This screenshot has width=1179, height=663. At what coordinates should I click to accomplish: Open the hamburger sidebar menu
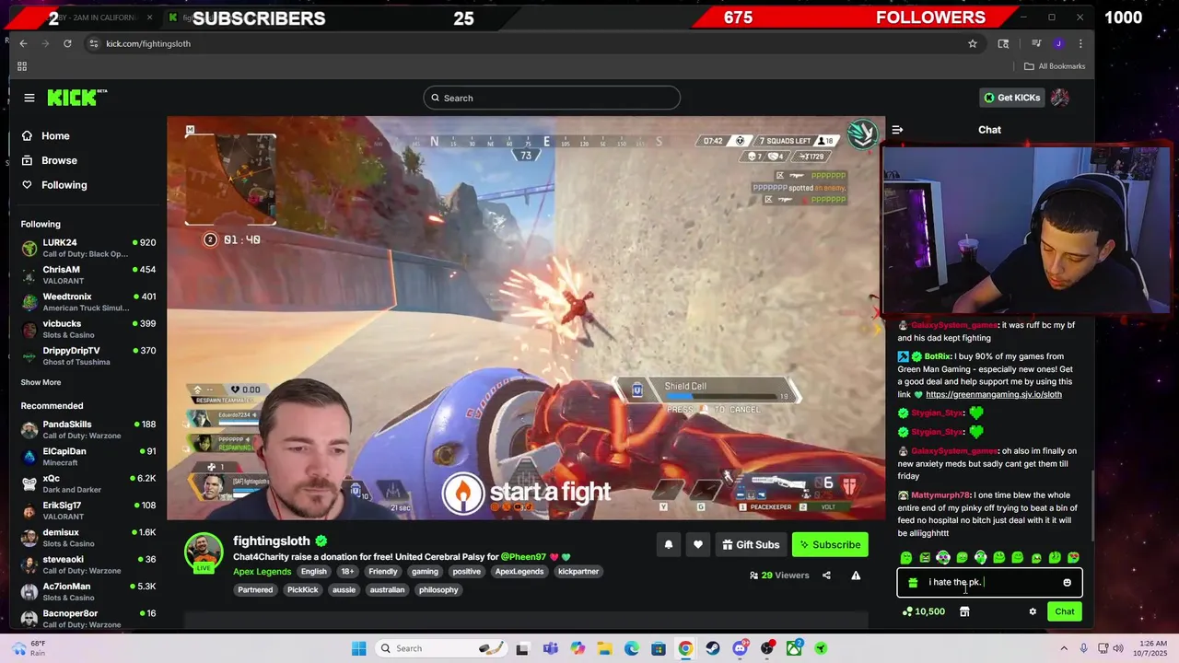coord(29,98)
